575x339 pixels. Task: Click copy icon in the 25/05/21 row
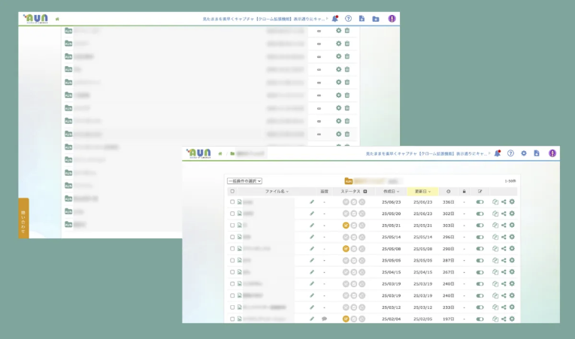click(495, 225)
